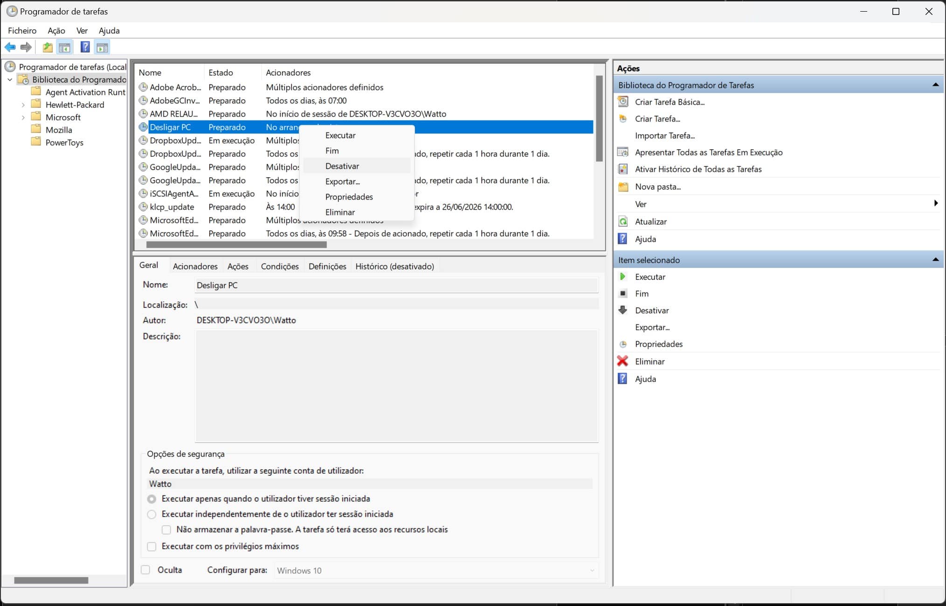Click the green Executar play icon
This screenshot has width=946, height=606.
point(622,276)
